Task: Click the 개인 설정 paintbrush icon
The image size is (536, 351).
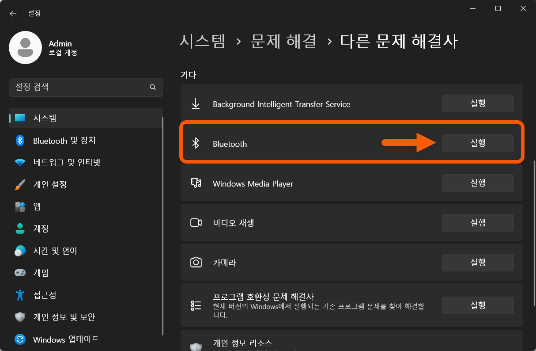Action: click(20, 184)
